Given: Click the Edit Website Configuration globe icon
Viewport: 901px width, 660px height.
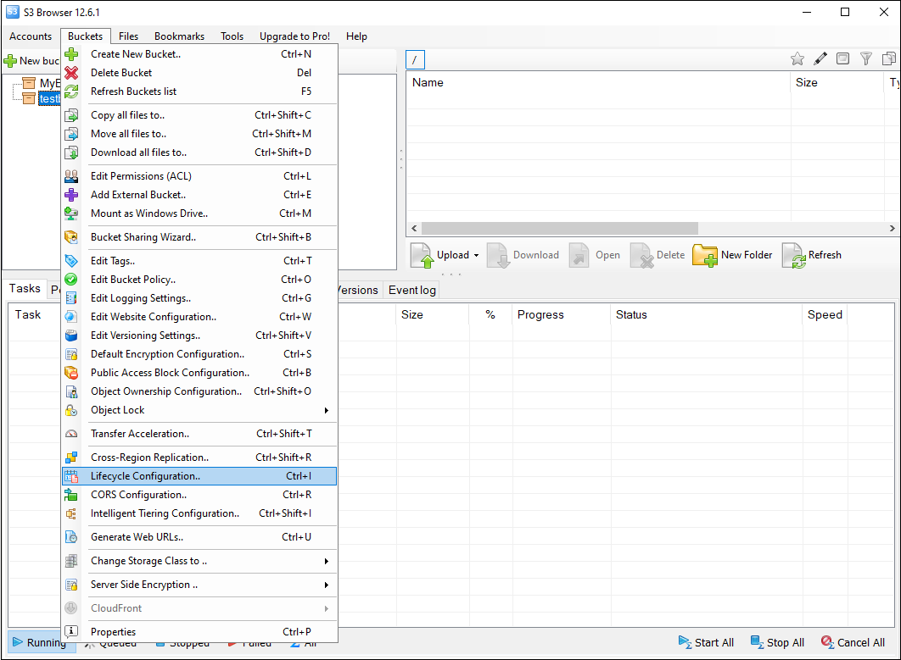Looking at the screenshot, I should [x=71, y=317].
